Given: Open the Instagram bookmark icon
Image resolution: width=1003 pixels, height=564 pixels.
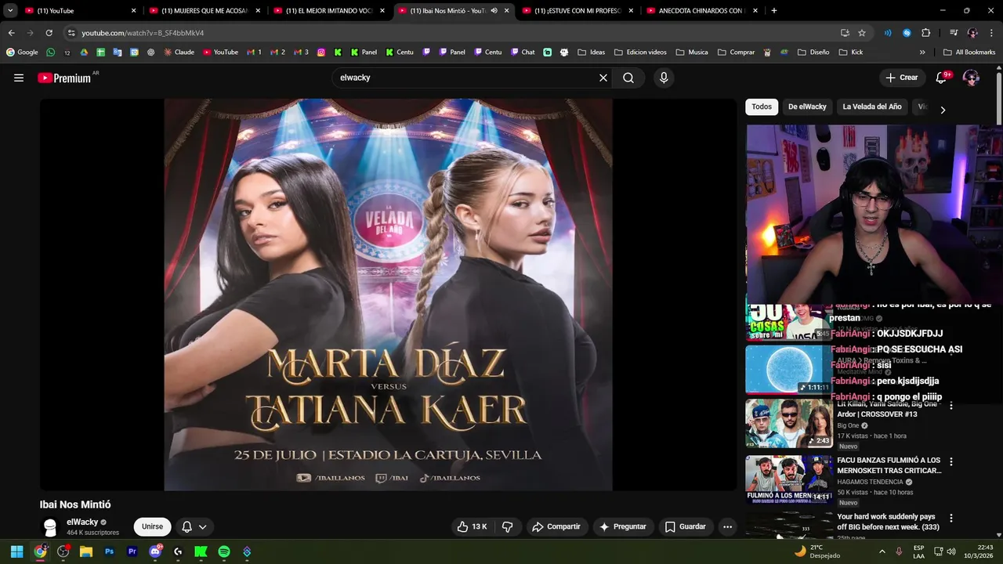Looking at the screenshot, I should (321, 52).
